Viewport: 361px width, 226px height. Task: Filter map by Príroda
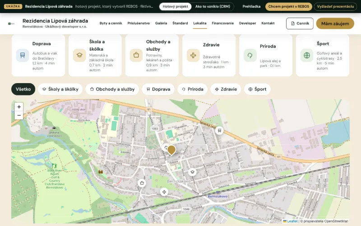pyautogui.click(x=193, y=89)
